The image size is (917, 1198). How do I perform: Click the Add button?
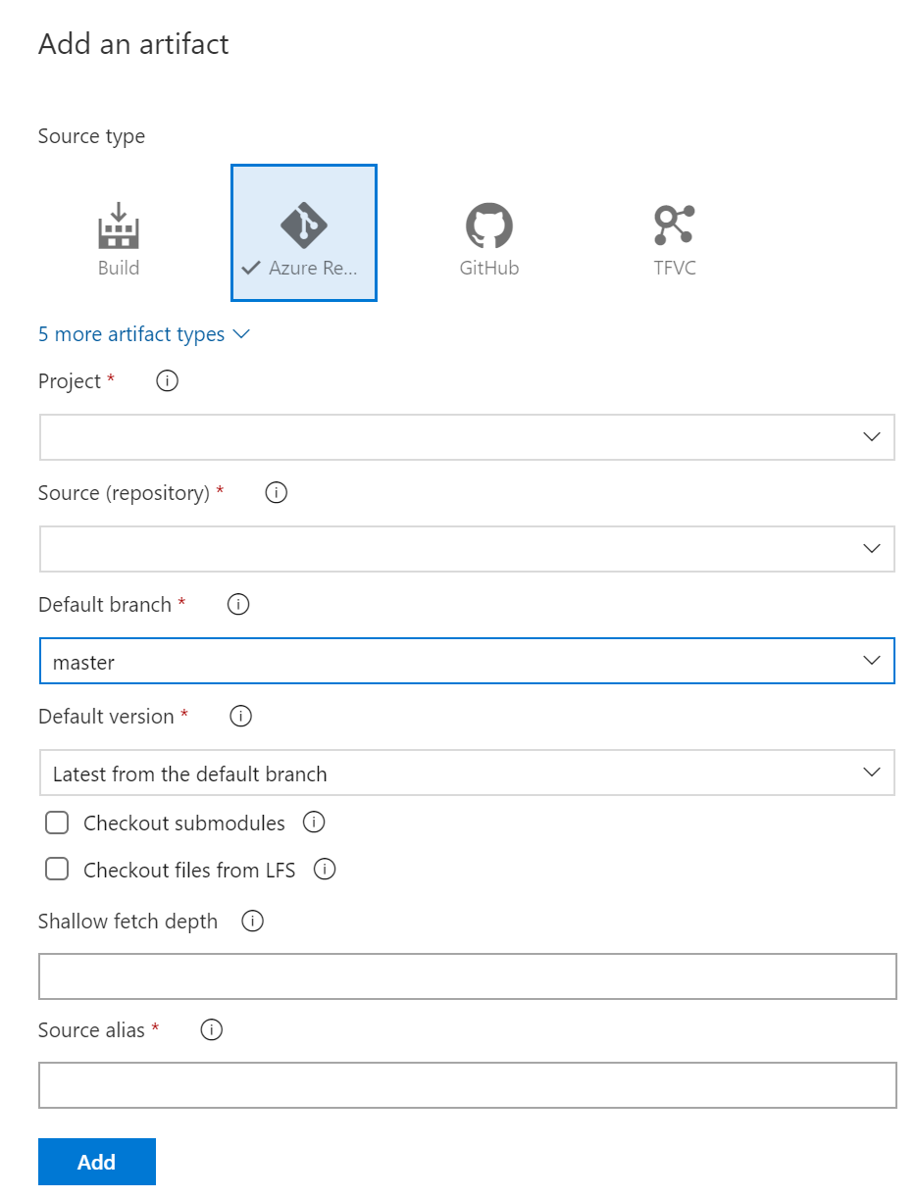point(97,1162)
